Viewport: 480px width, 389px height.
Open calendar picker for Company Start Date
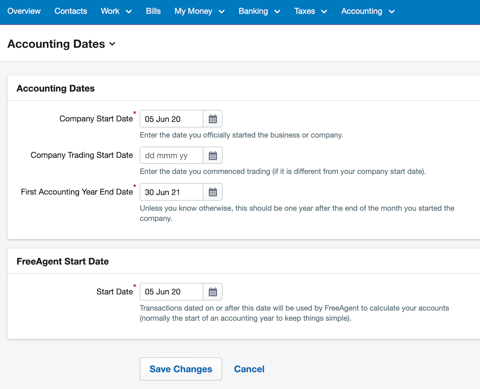[213, 119]
